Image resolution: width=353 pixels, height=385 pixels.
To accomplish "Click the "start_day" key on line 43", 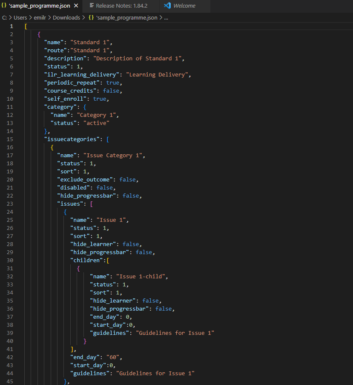I will 88,365.
